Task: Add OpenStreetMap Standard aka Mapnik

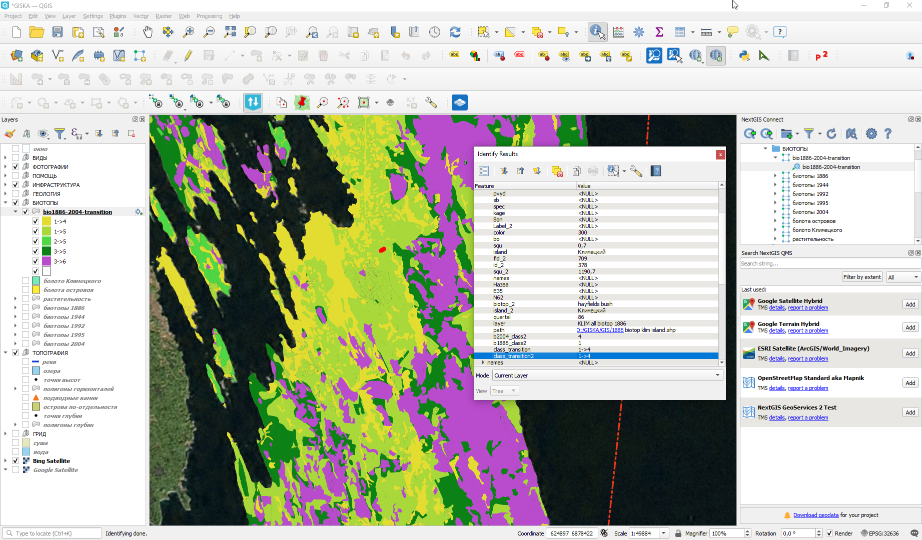Action: (x=910, y=383)
